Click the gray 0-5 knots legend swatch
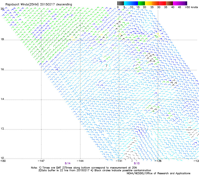This screenshot has width=199, height=175. (120, 3)
